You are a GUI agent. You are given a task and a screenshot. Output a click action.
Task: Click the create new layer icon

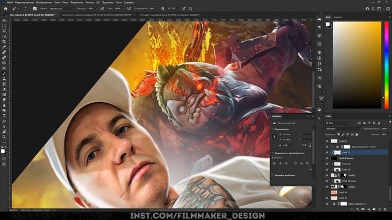point(380,209)
